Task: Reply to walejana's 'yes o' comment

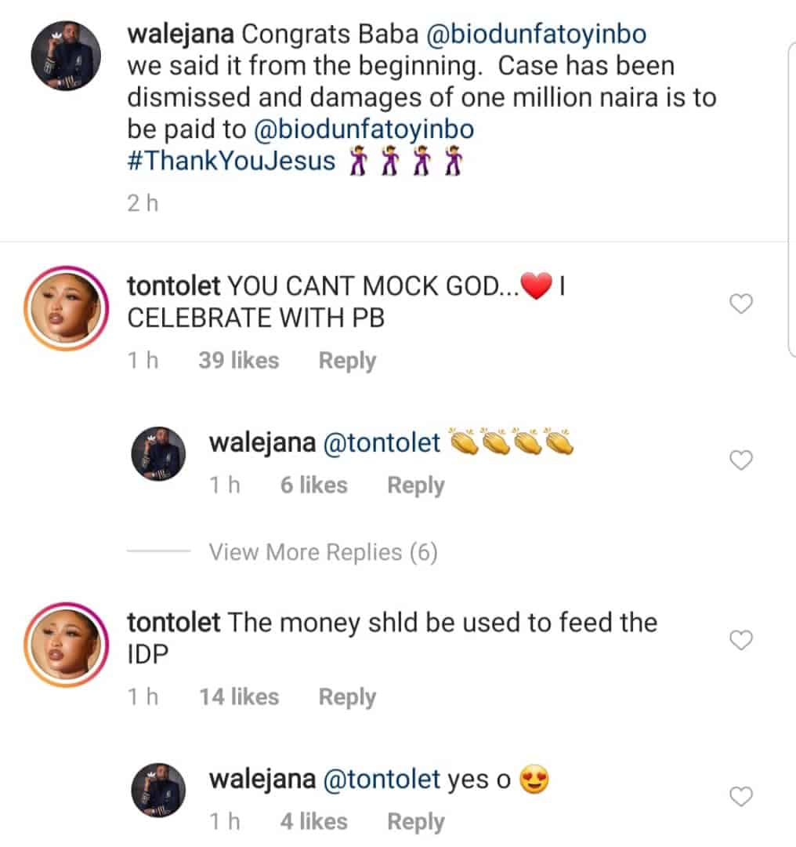Action: pyautogui.click(x=416, y=822)
